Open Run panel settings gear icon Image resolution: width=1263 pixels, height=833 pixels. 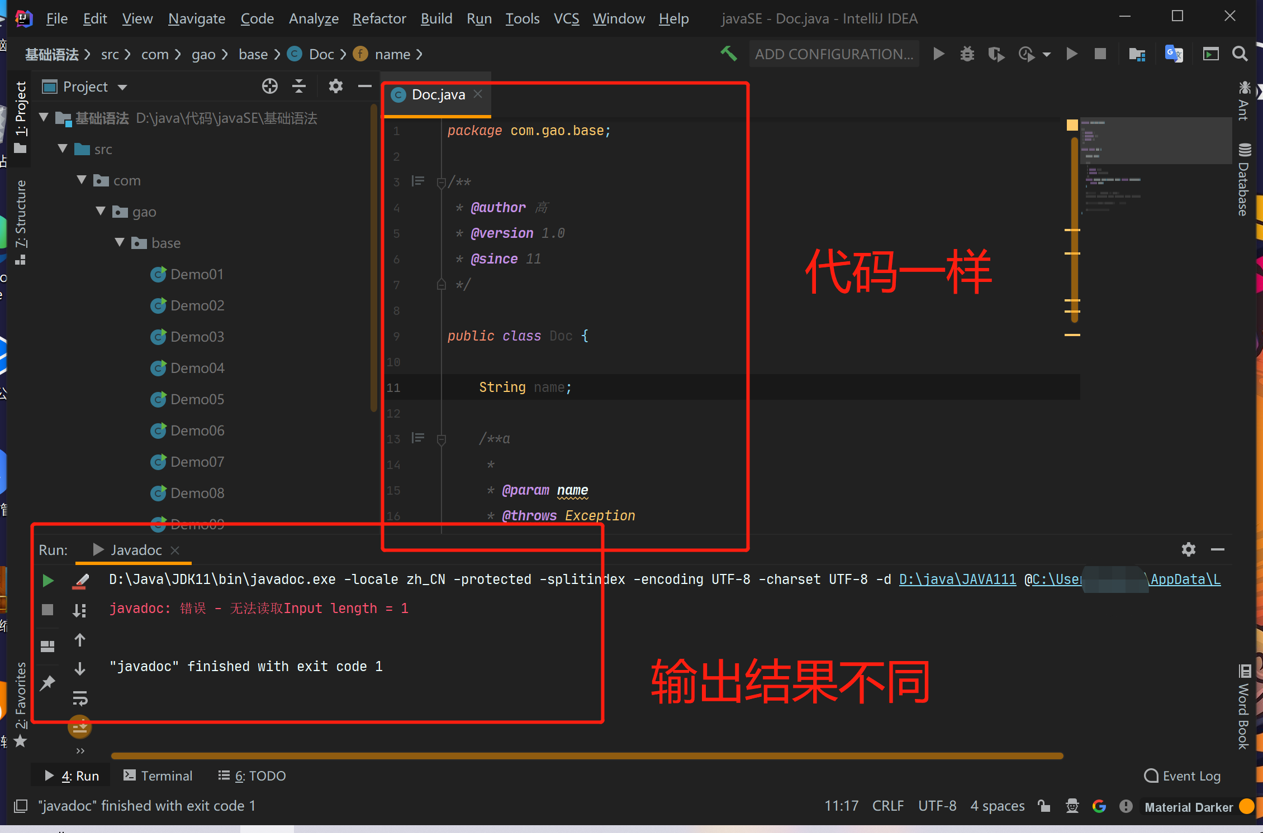pyautogui.click(x=1188, y=549)
